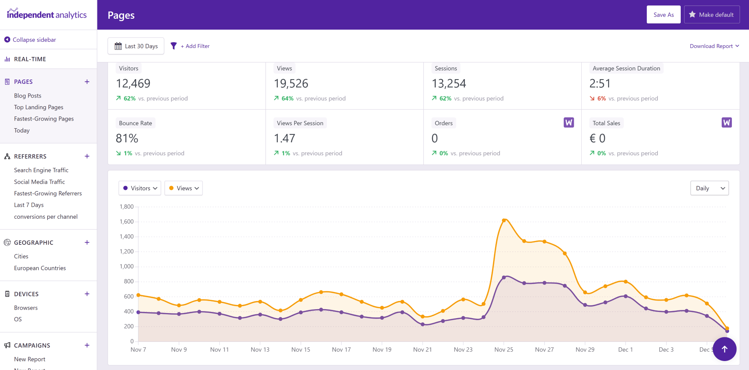Select Search Engine Traffic report
This screenshot has width=749, height=370.
[41, 170]
